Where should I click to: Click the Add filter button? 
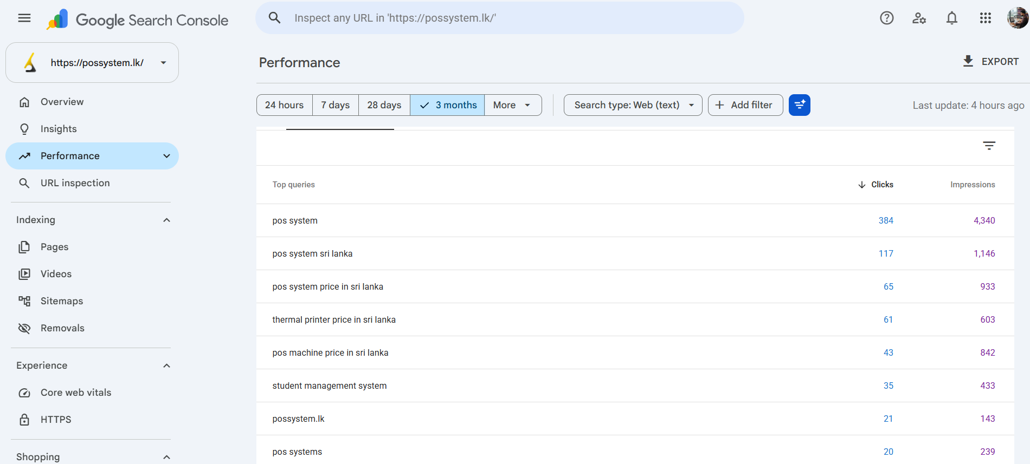coord(745,105)
